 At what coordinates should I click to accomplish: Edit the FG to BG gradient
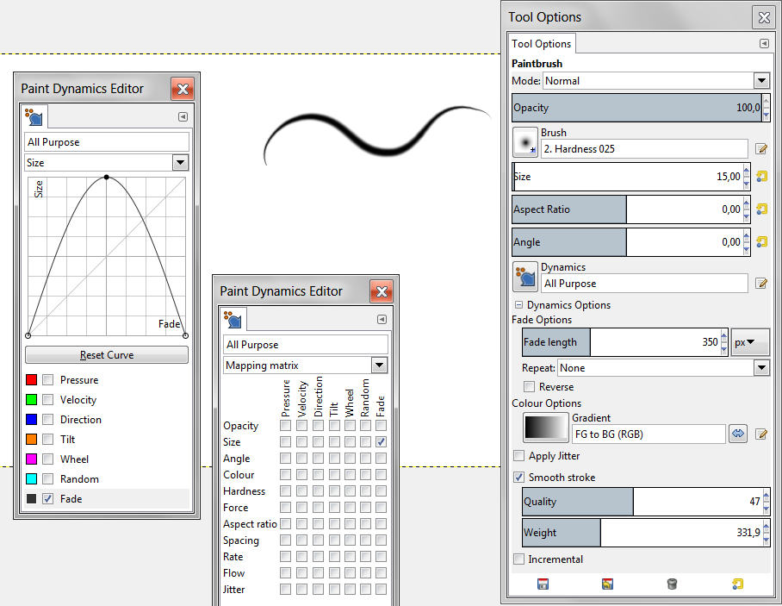(761, 434)
